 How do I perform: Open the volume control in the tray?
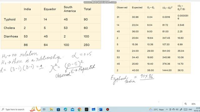177,110
